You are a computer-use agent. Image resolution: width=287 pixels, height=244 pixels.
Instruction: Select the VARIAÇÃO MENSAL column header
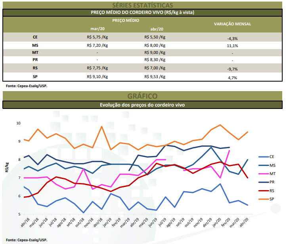coord(232,24)
